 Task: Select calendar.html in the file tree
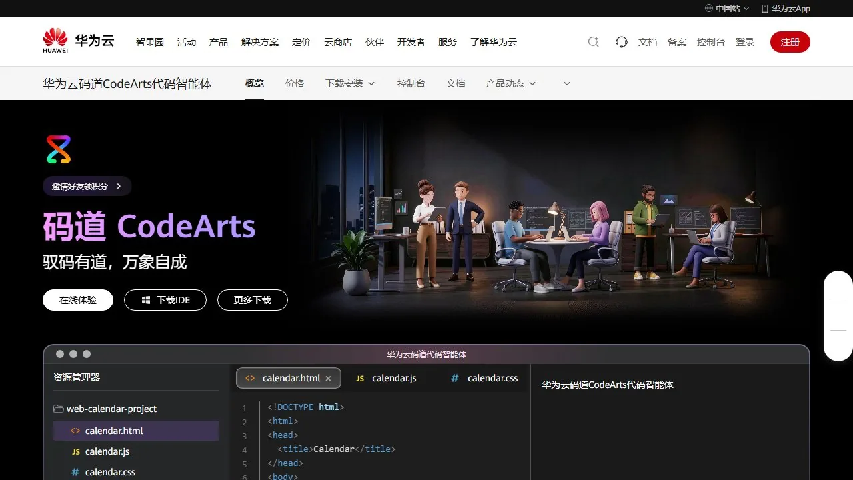(136, 431)
